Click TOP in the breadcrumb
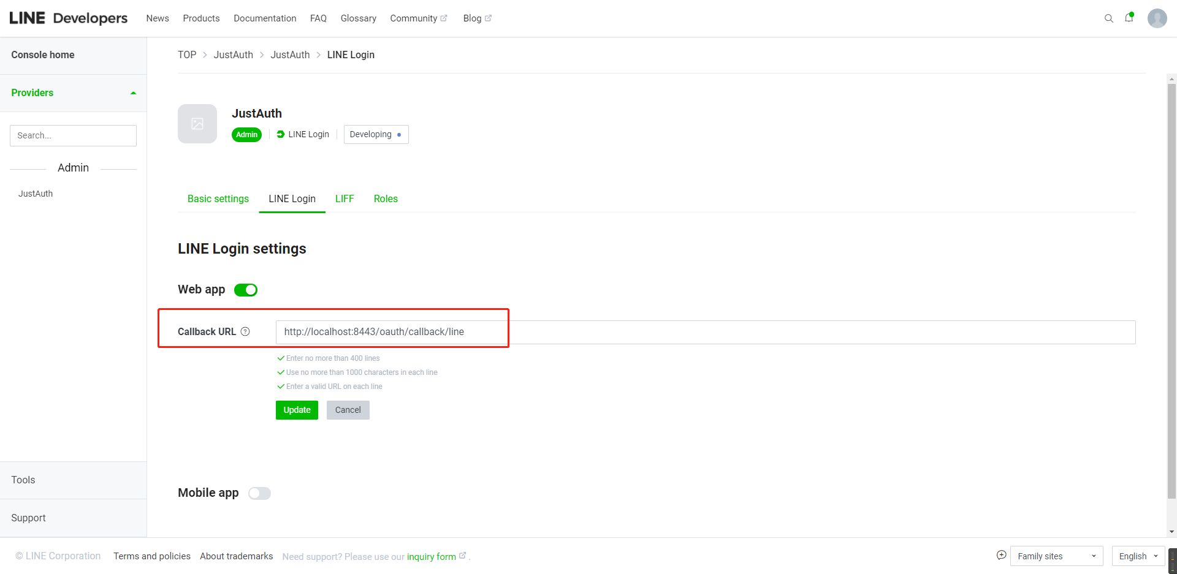1177x574 pixels. [187, 55]
